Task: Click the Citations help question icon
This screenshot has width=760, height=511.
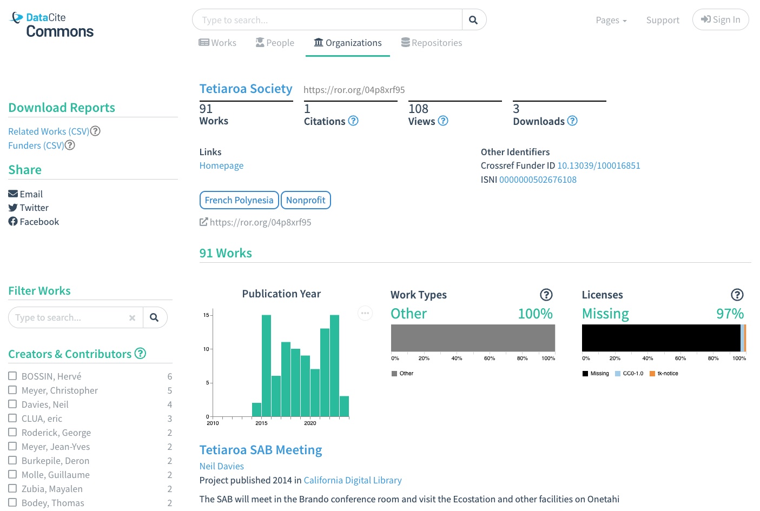Action: click(353, 121)
